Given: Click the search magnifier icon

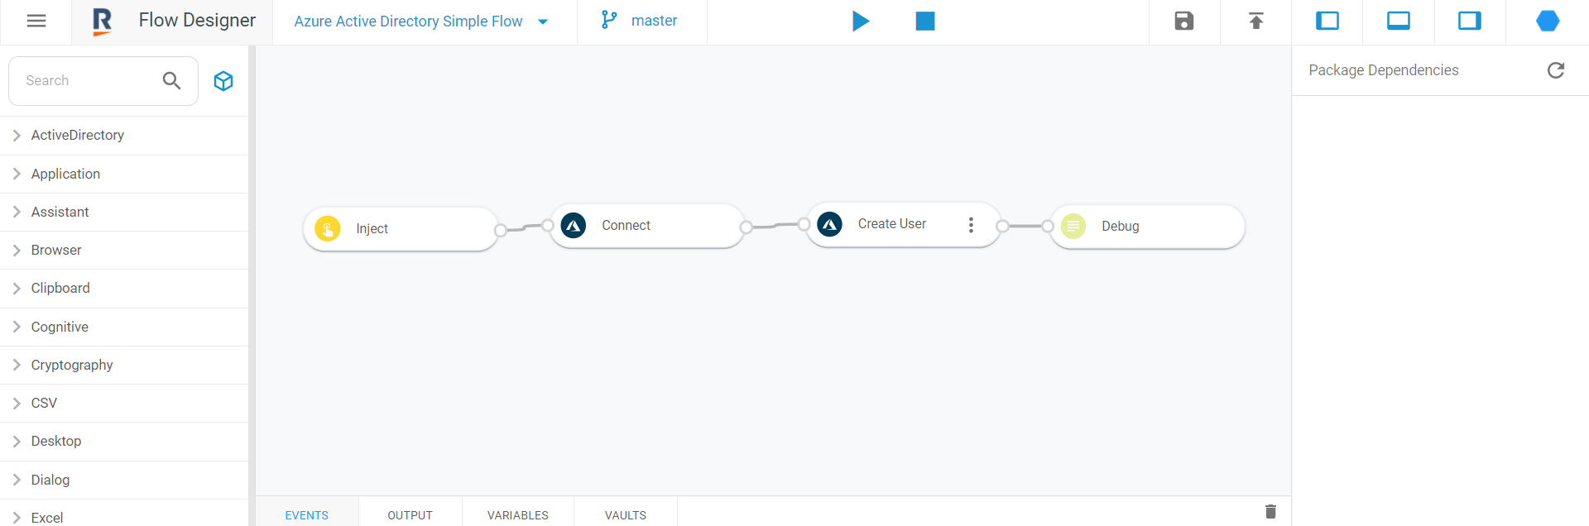Looking at the screenshot, I should 171,80.
